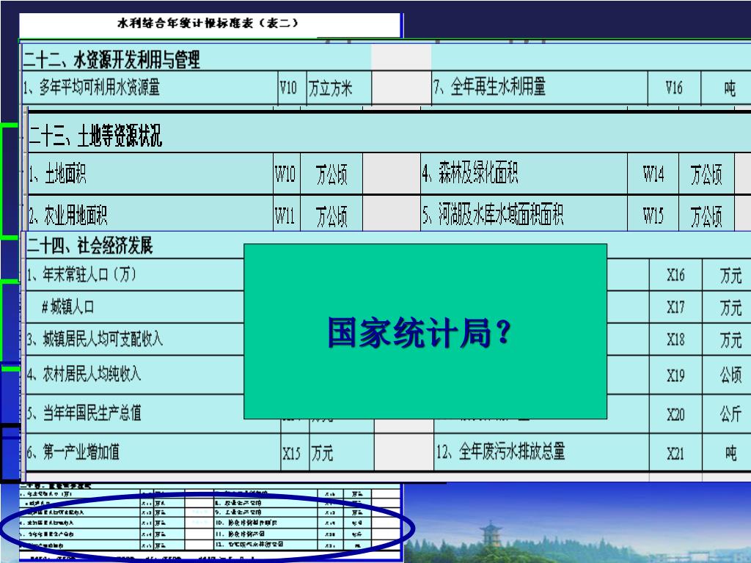Select the 吨 unit beside X21
Screen dimensions: 751x563
(730, 453)
